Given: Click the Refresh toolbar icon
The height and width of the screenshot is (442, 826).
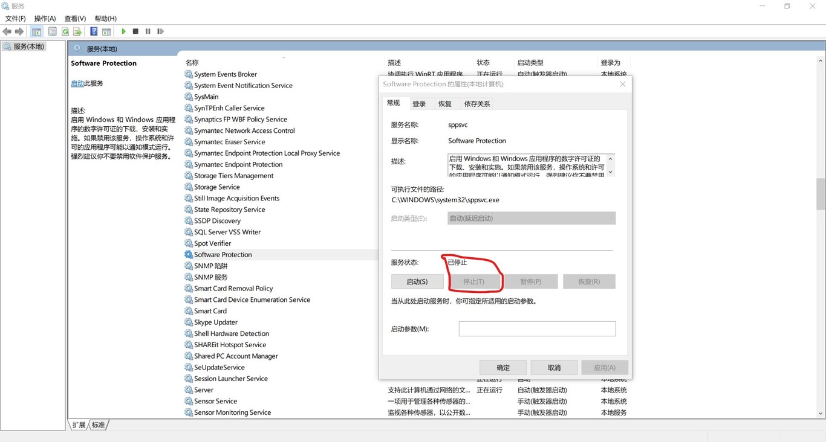Looking at the screenshot, I should (65, 31).
